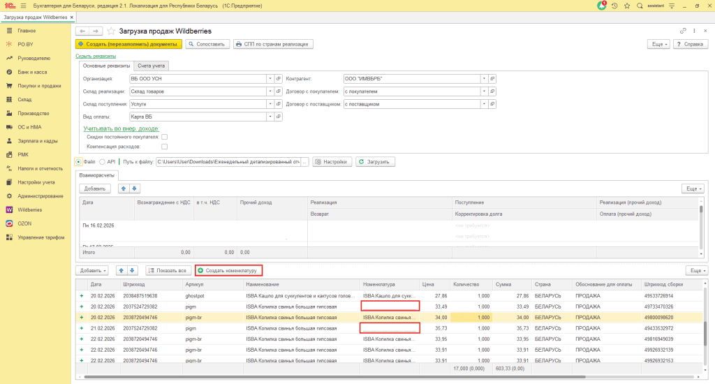Open the Вид оплаты dropdown
Image resolution: width=715 pixels, height=384 pixels.
270,117
